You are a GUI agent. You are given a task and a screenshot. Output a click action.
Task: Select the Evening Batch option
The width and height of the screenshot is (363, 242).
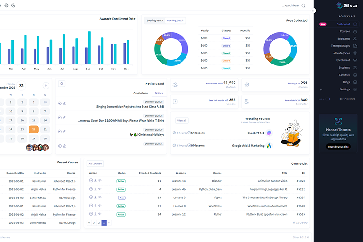(154, 20)
